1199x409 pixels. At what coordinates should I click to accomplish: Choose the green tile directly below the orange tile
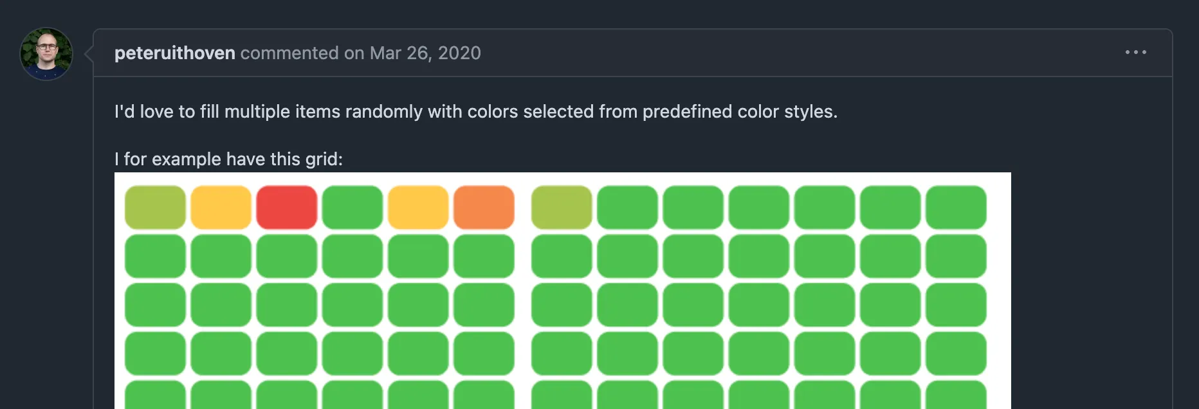coord(484,256)
